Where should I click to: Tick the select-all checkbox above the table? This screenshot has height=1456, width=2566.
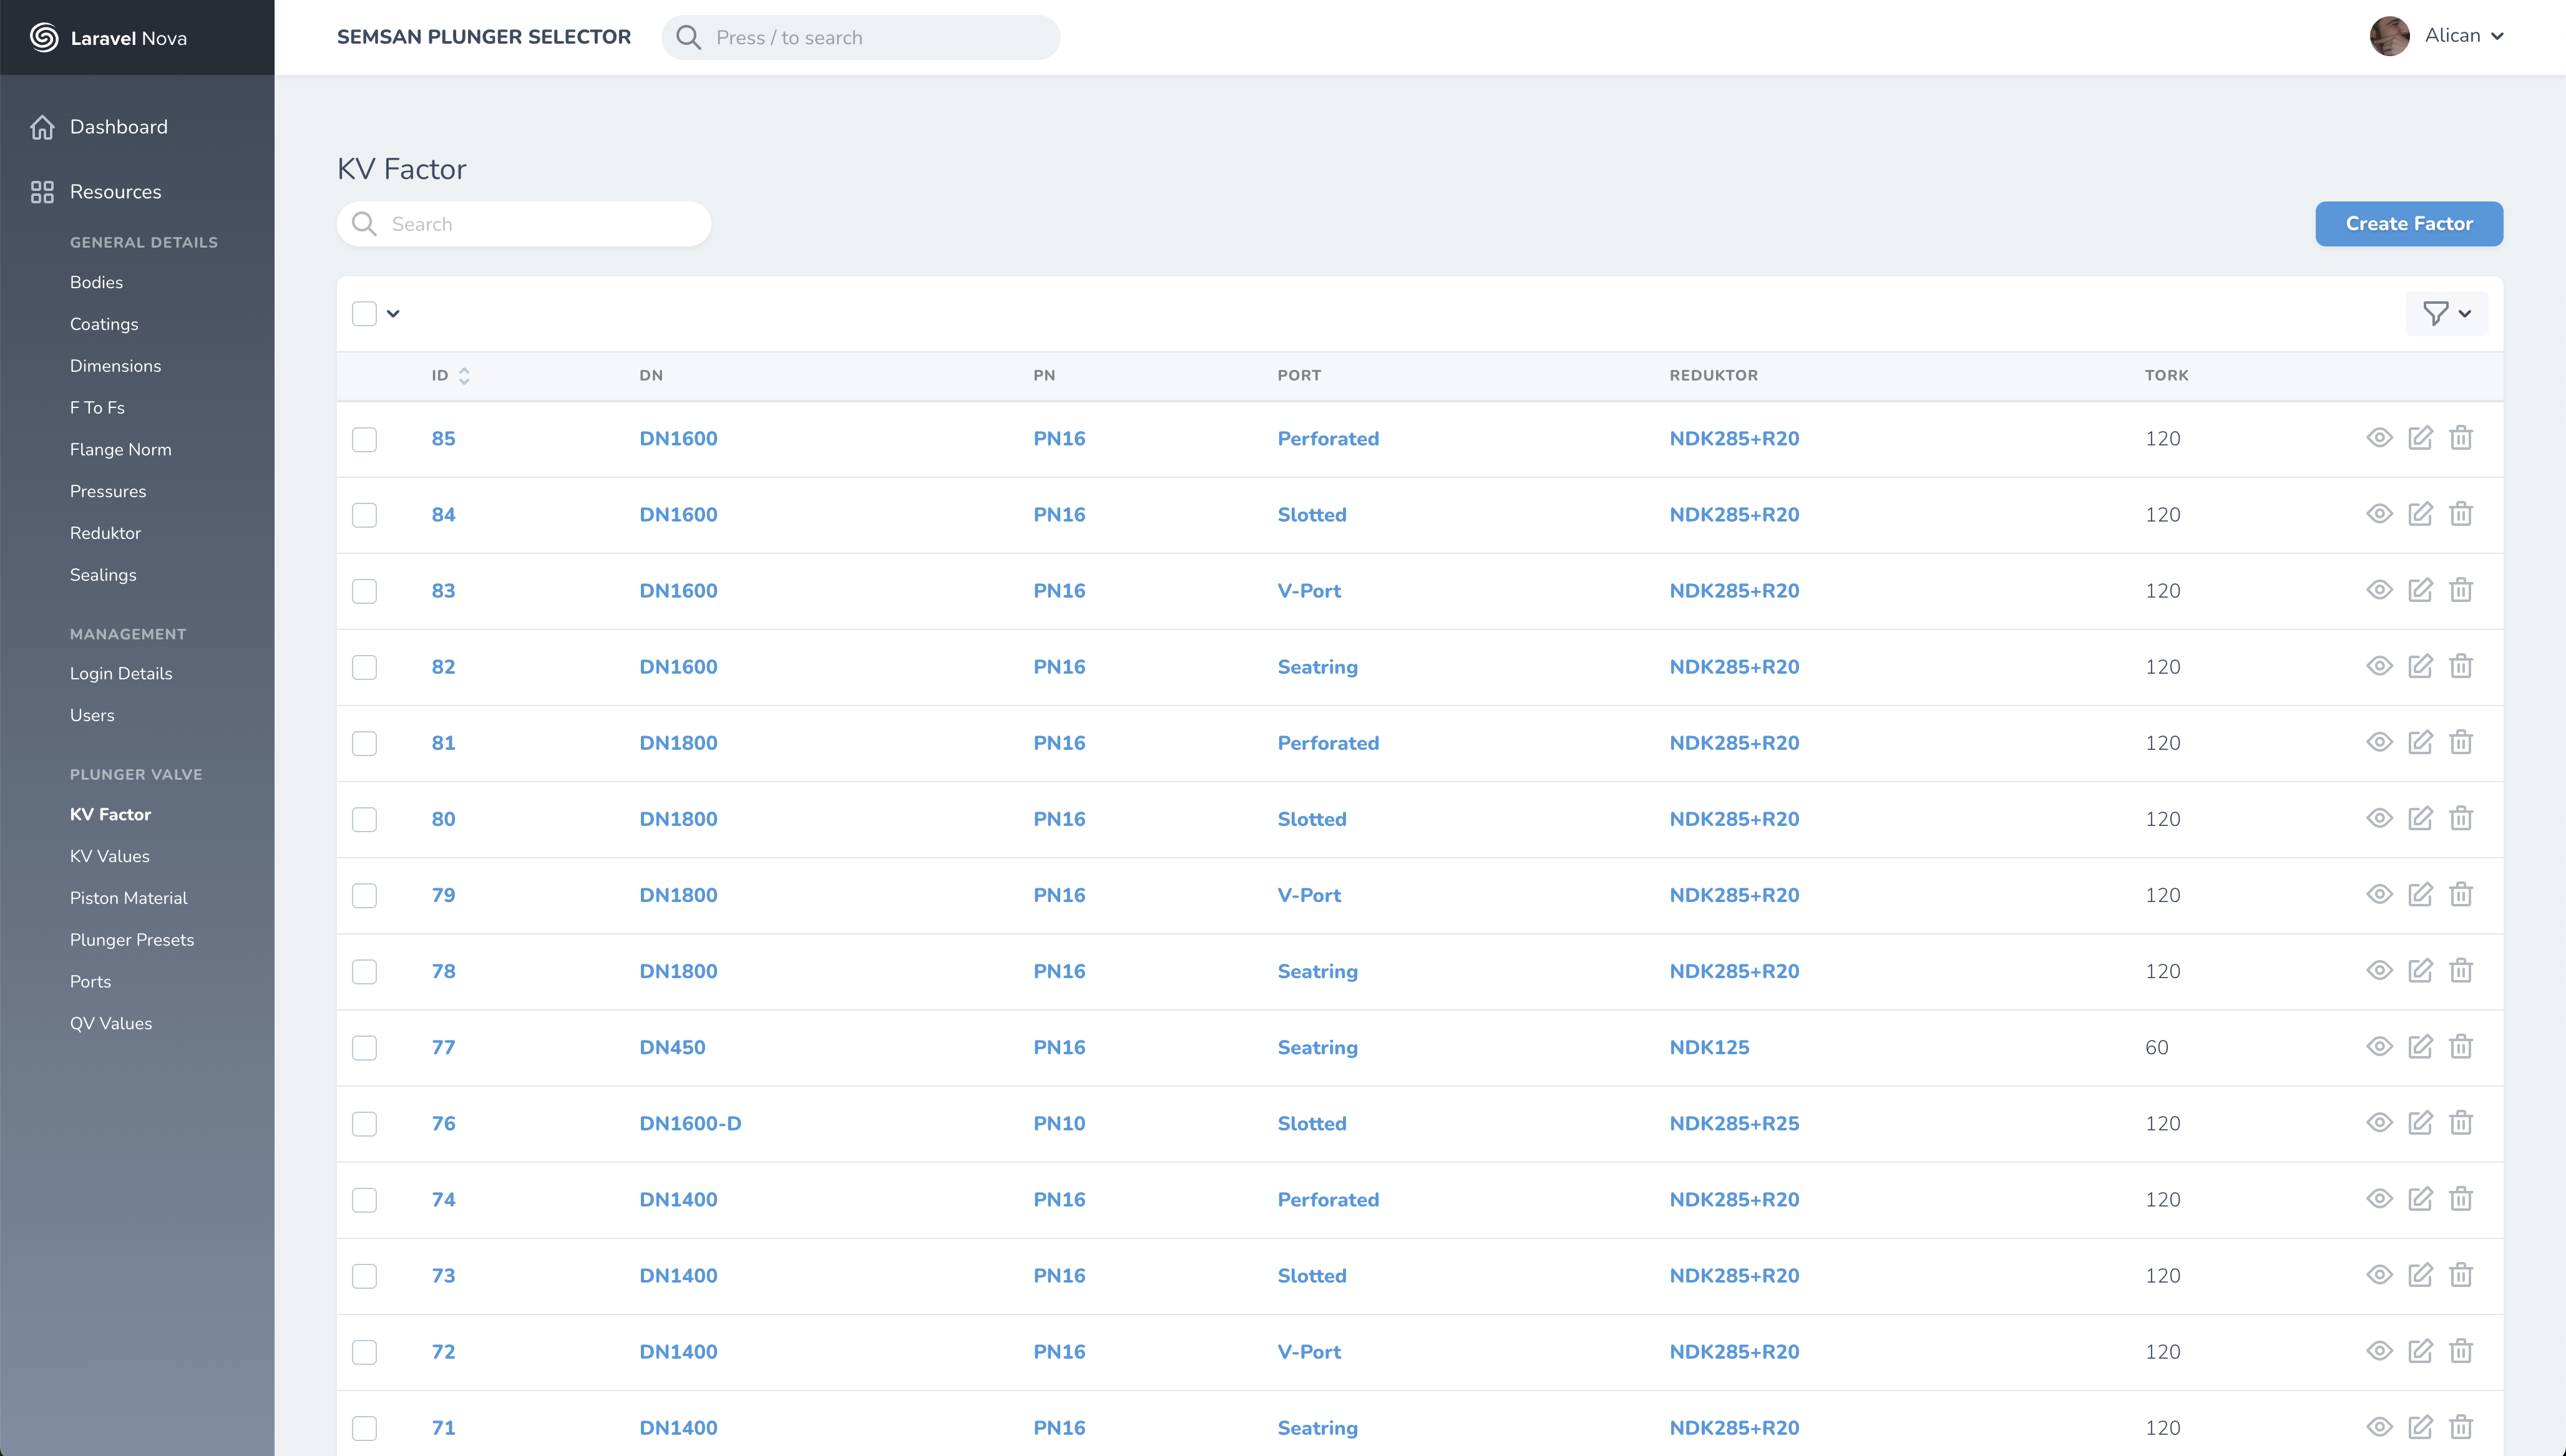(364, 313)
